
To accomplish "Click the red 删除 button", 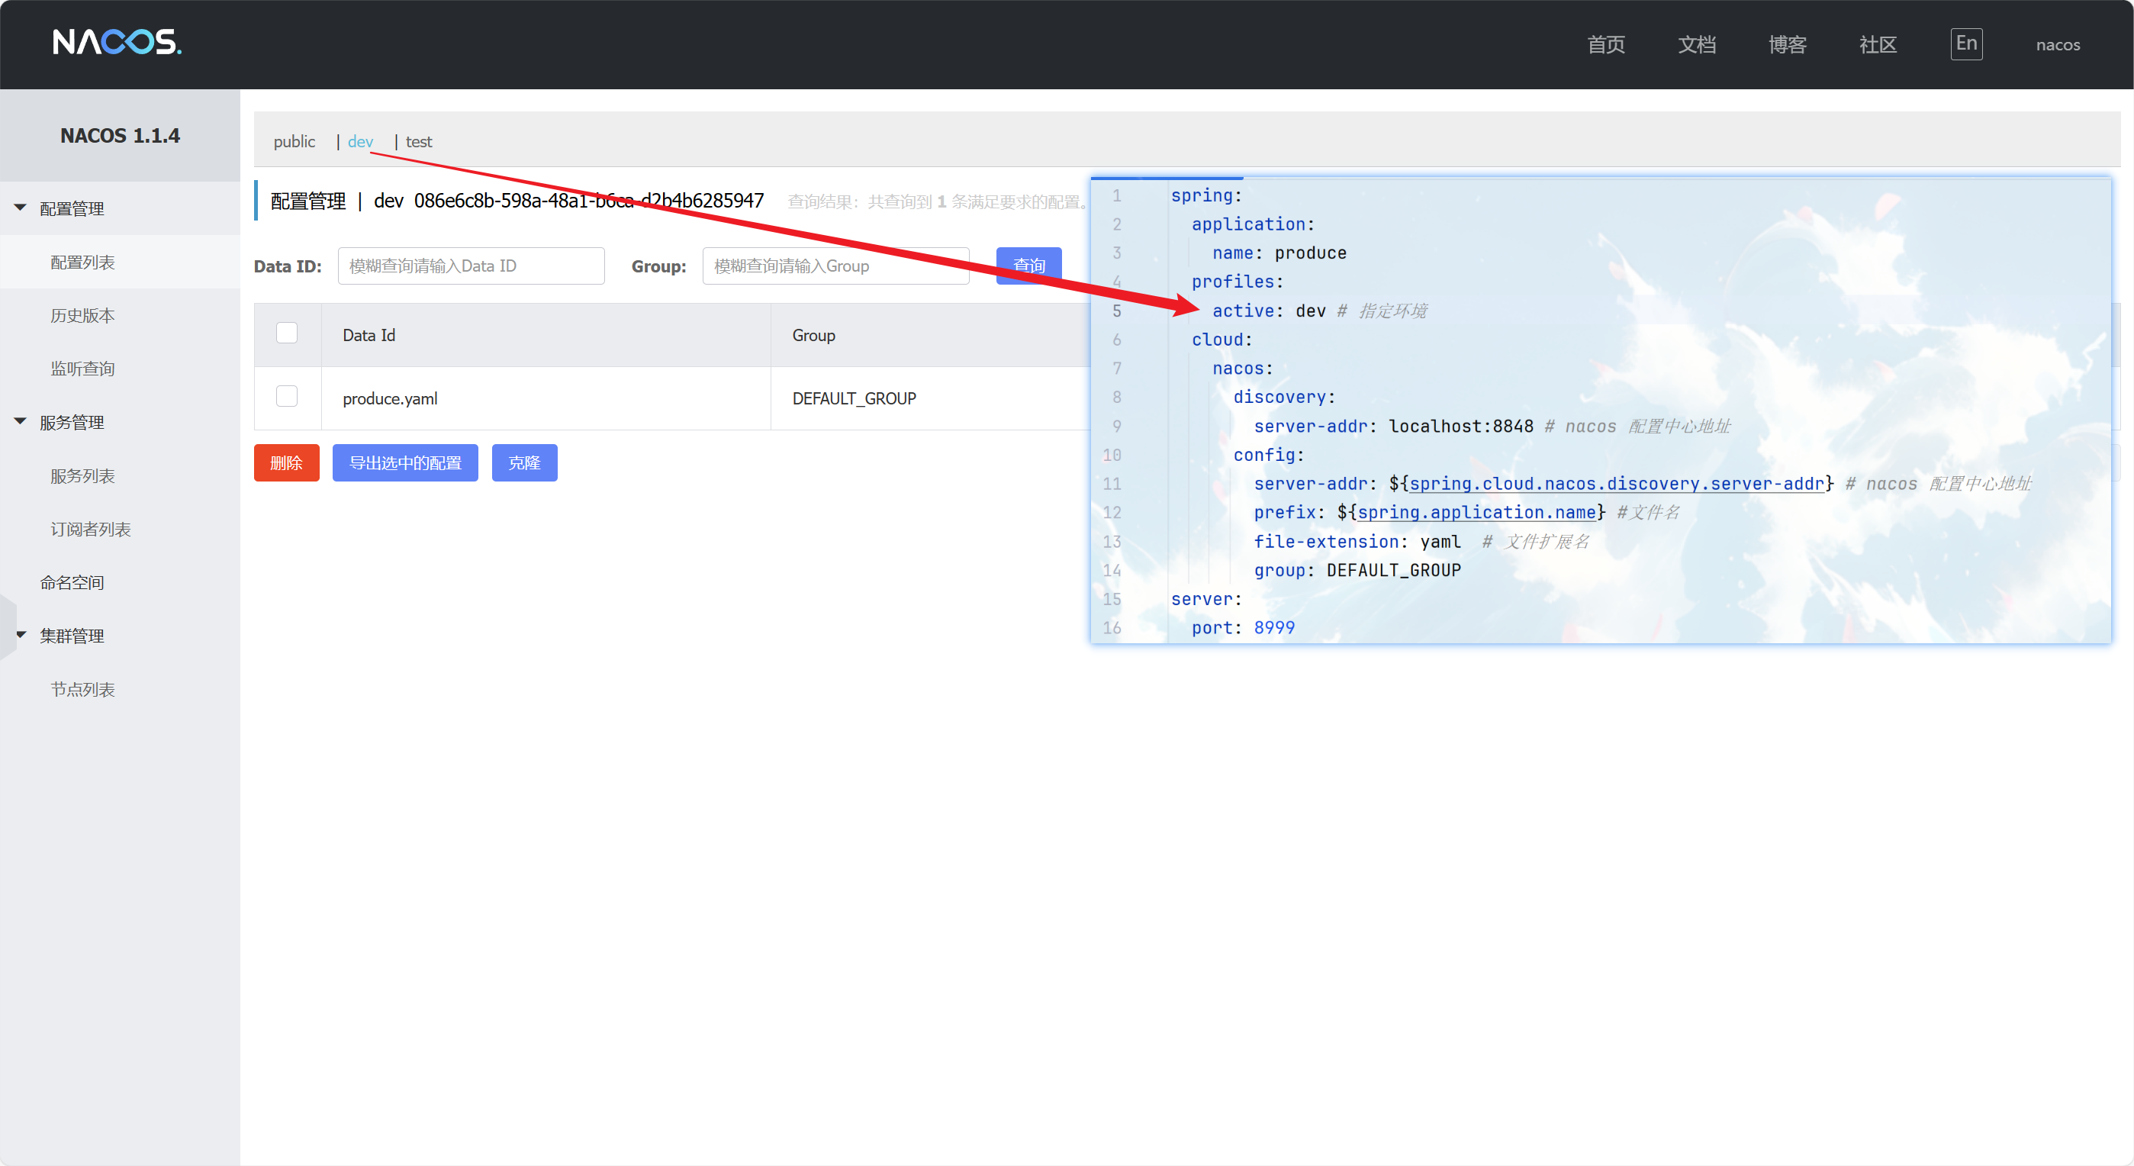I will (x=287, y=462).
